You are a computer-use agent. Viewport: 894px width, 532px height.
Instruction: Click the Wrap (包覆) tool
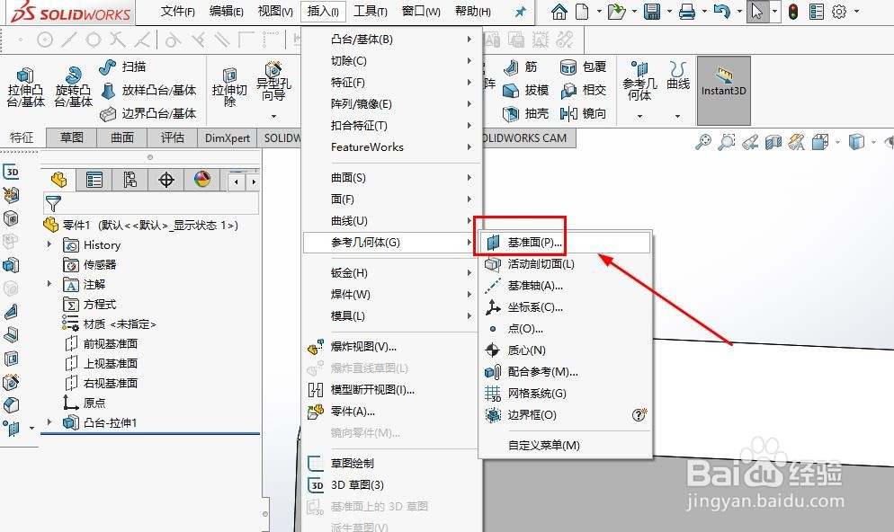583,67
